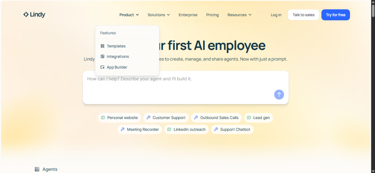Image resolution: width=375 pixels, height=173 pixels.
Task: Click the Integrations icon
Action: point(103,57)
